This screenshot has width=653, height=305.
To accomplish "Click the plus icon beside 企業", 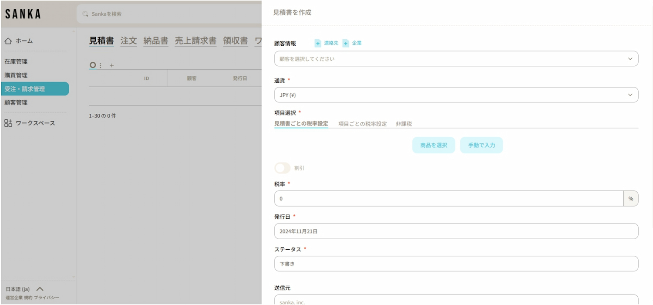I will point(346,43).
